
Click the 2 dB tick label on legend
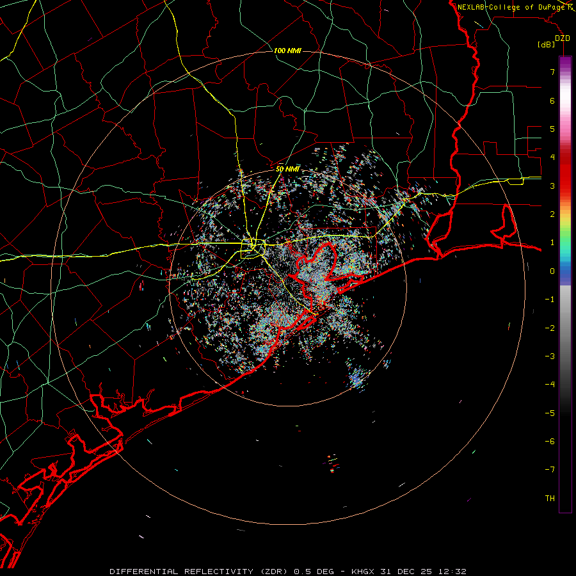pyautogui.click(x=552, y=214)
